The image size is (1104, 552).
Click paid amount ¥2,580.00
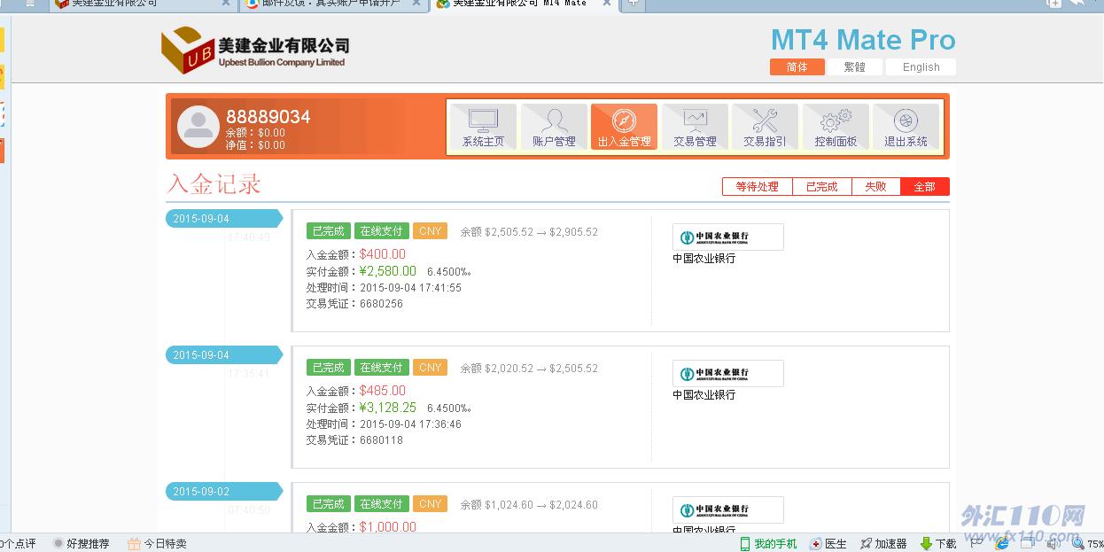(387, 271)
